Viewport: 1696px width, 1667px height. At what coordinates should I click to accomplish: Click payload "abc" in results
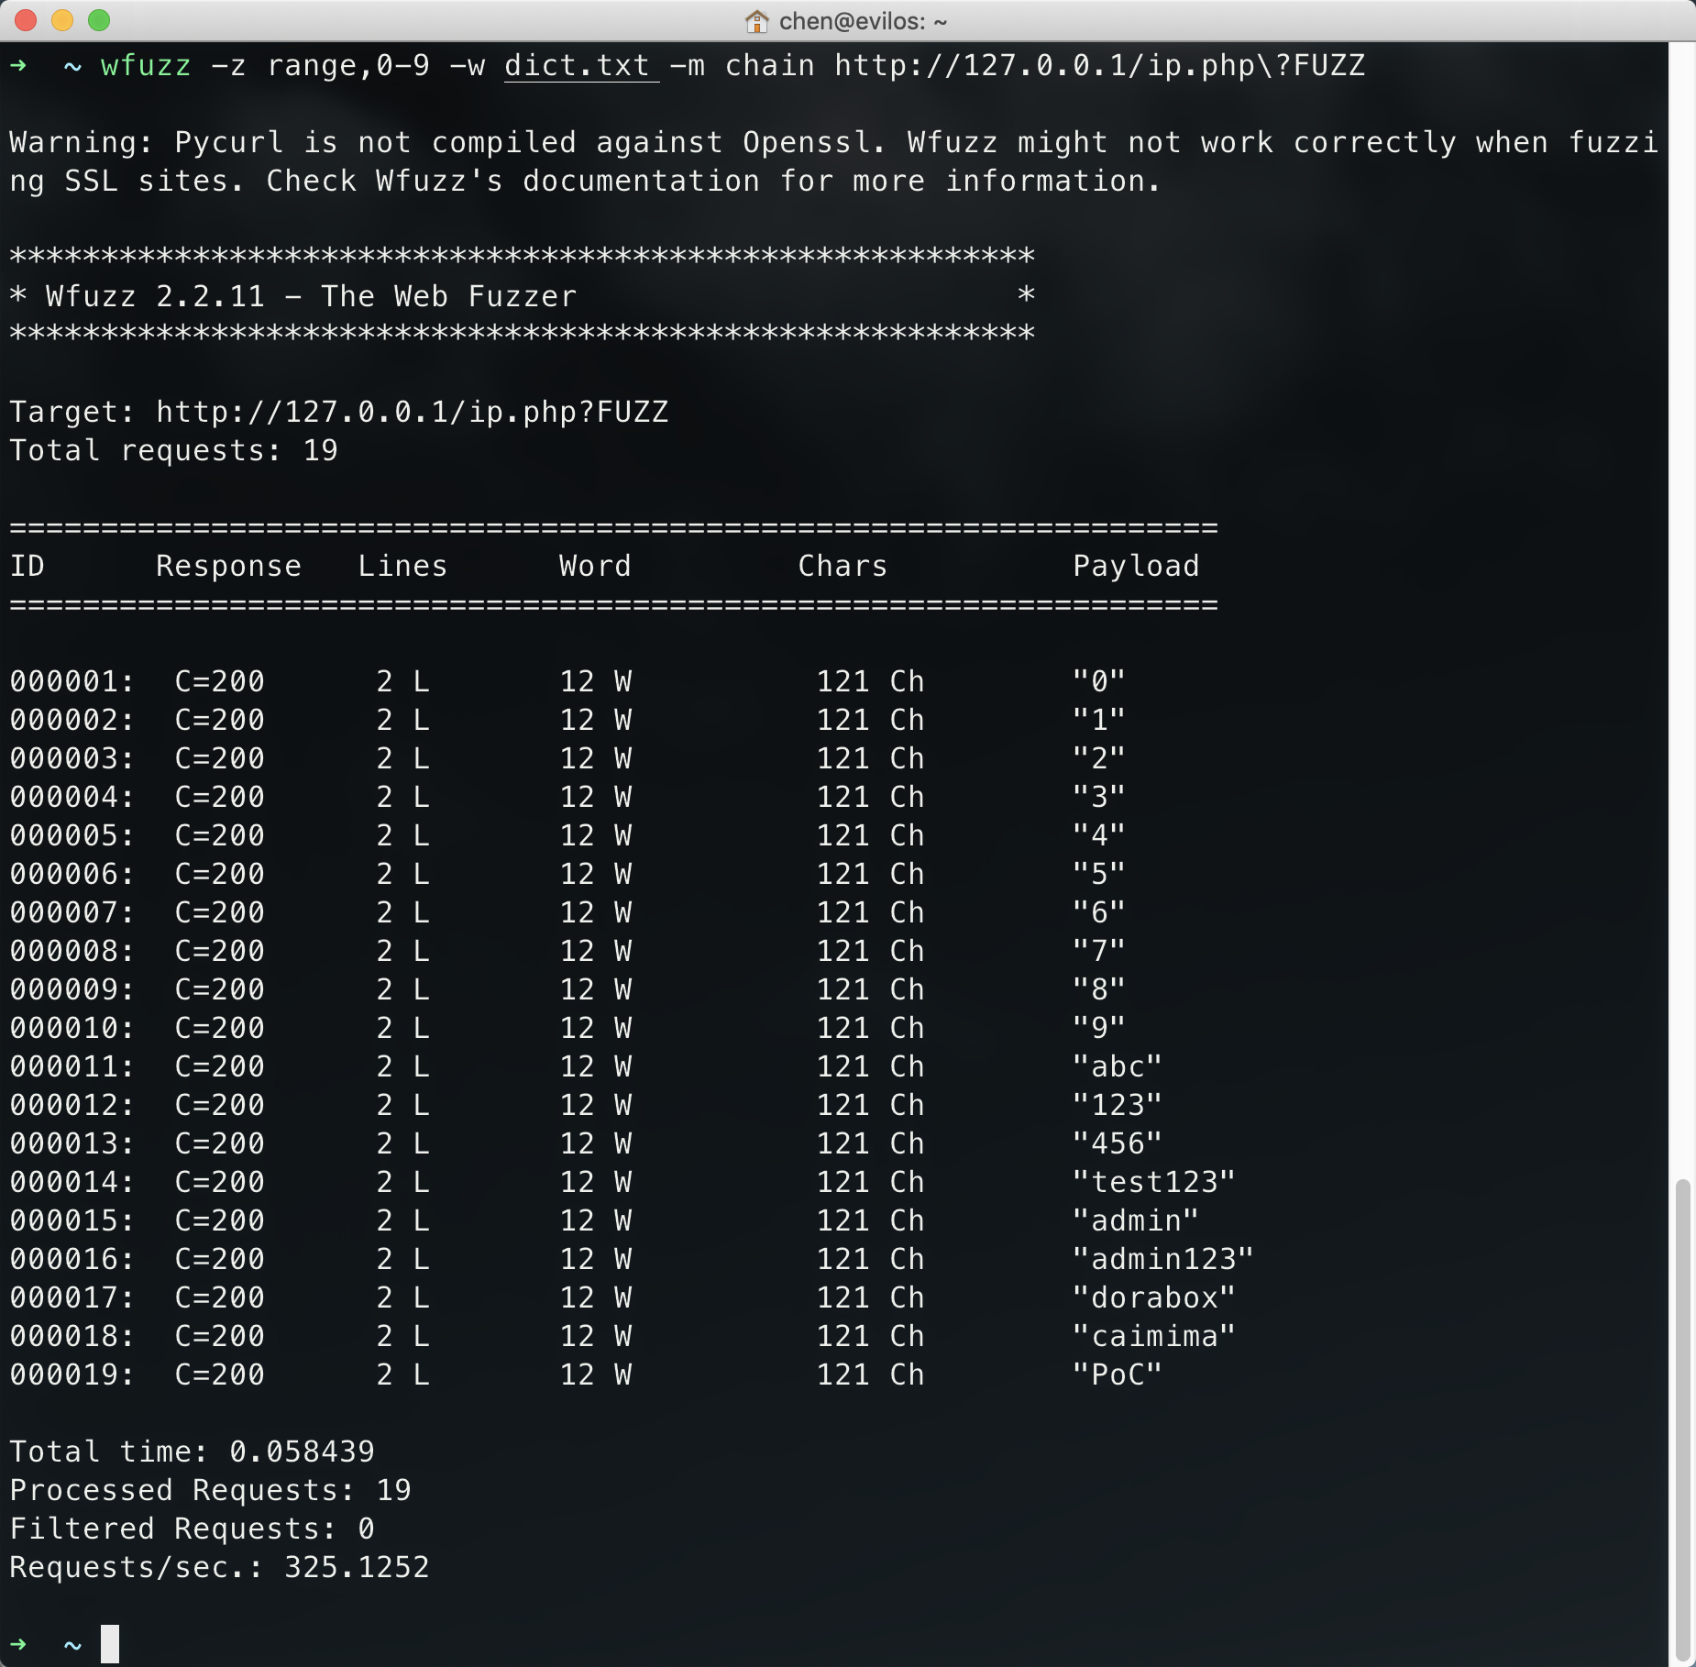(1117, 1066)
